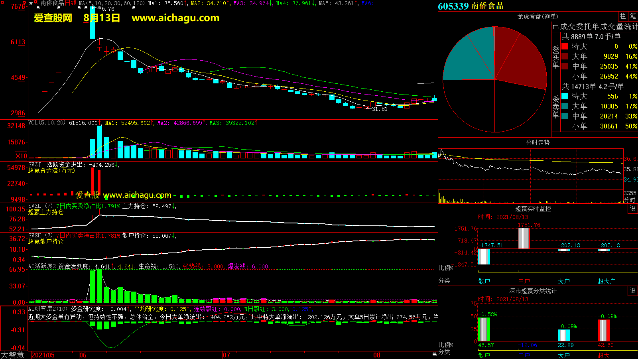The height and width of the screenshot is (359, 638).
Task: Click the small red square icon at top-left corner
Action: (2, 2)
